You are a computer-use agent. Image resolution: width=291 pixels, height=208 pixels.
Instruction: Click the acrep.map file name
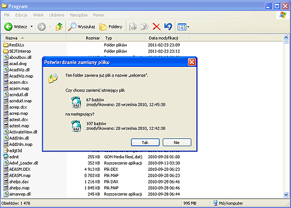18,113
